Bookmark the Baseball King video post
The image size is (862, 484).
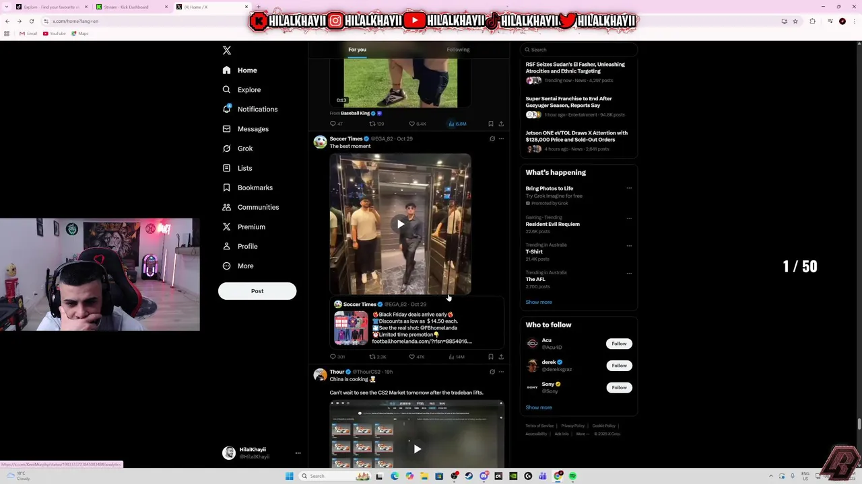coord(491,124)
